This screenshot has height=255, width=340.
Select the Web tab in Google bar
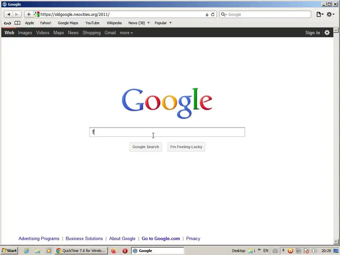tap(9, 33)
